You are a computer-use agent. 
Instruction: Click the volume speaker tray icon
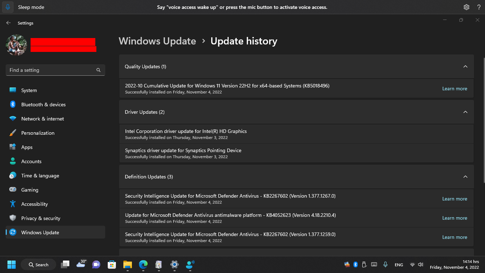click(421, 264)
